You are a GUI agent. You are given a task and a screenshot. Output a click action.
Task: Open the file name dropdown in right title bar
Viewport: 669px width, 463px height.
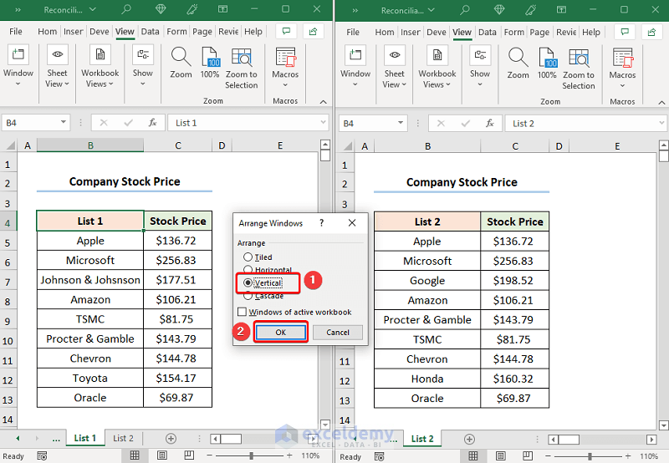coord(431,10)
